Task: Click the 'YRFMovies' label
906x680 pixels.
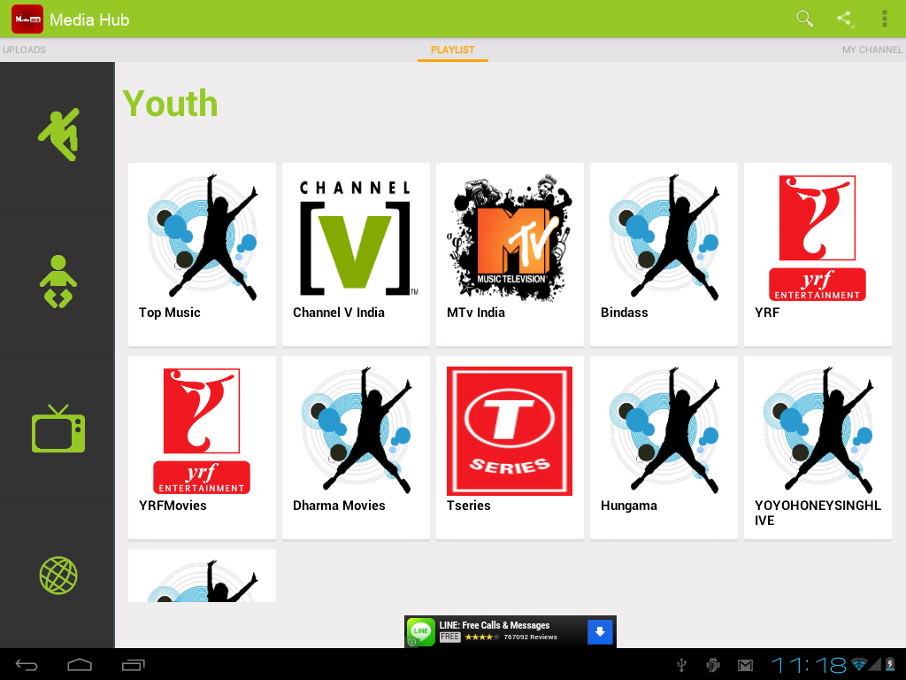Action: pos(173,506)
